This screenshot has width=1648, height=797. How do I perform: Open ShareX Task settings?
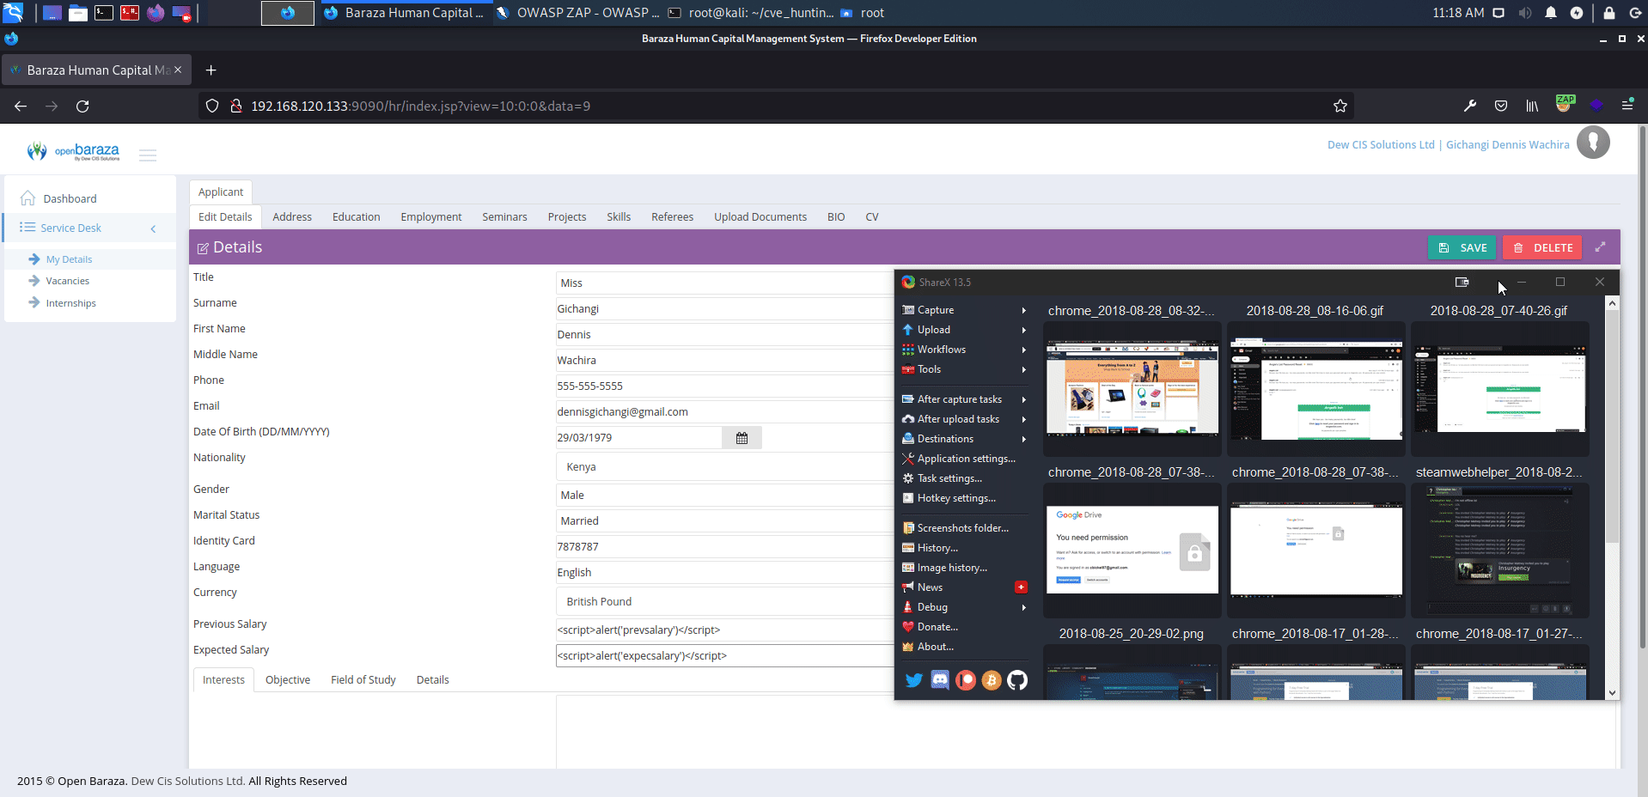[965, 478]
